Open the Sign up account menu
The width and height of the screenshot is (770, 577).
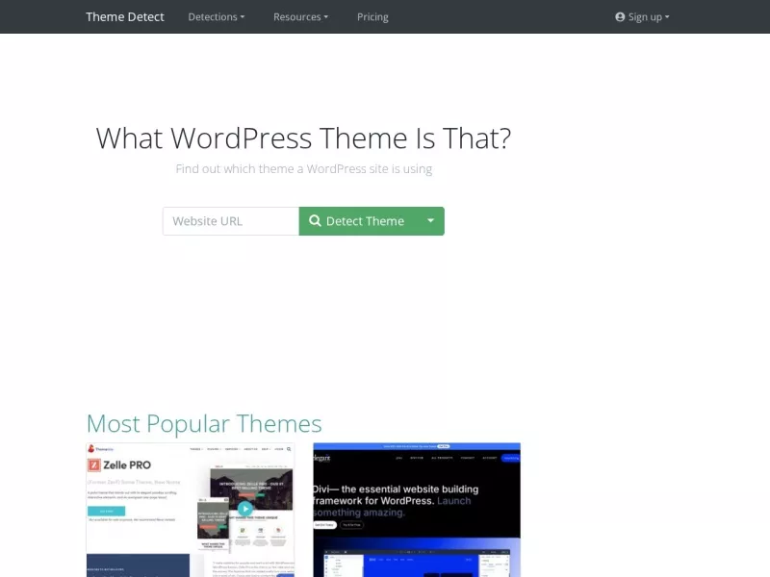[642, 16]
